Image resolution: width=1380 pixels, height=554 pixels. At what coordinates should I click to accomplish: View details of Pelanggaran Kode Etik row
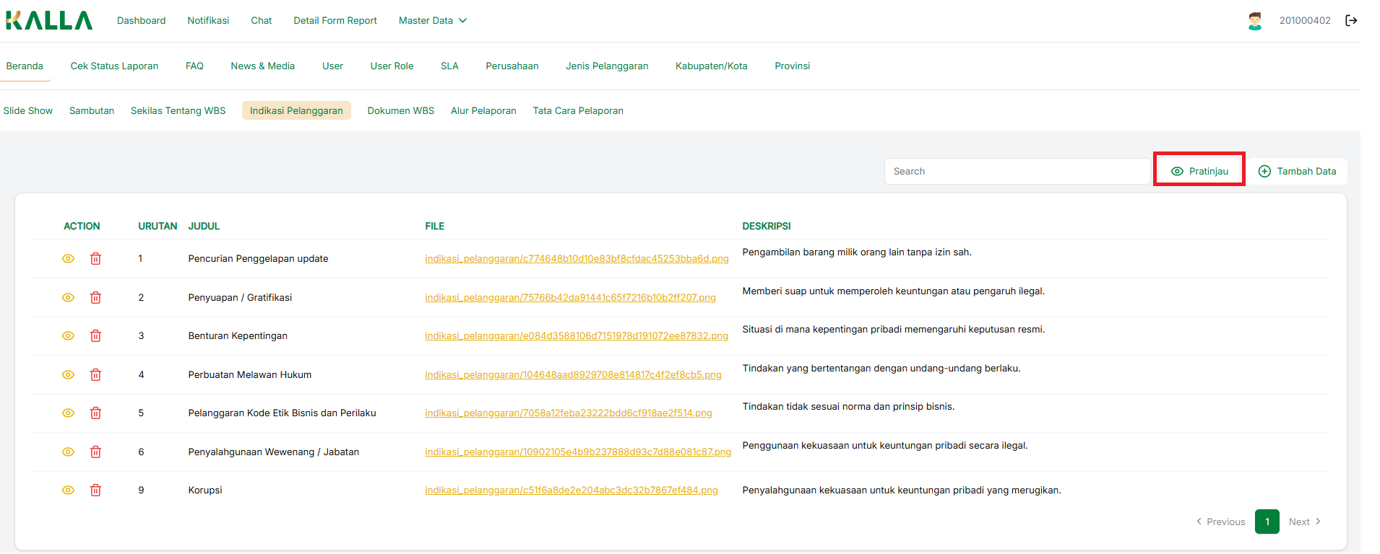coord(68,413)
